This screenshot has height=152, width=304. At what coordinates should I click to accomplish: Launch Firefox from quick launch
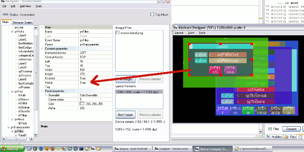[x=52, y=149]
